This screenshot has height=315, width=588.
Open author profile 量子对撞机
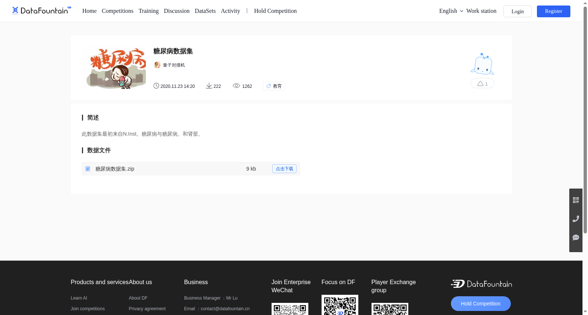[174, 65]
